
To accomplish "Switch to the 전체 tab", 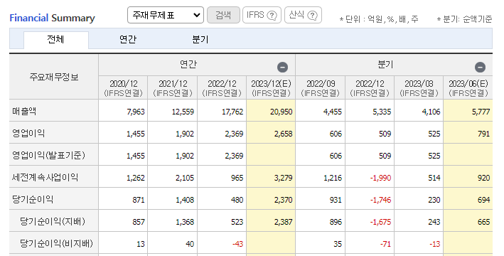I will click(x=56, y=40).
